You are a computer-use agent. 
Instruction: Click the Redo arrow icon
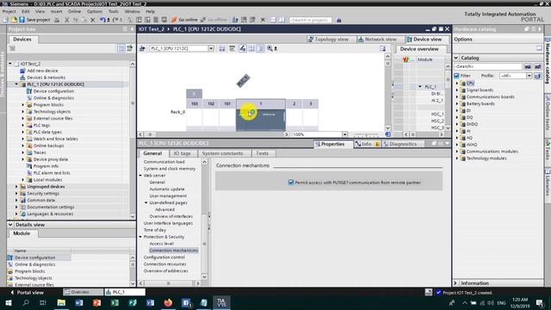(115, 20)
